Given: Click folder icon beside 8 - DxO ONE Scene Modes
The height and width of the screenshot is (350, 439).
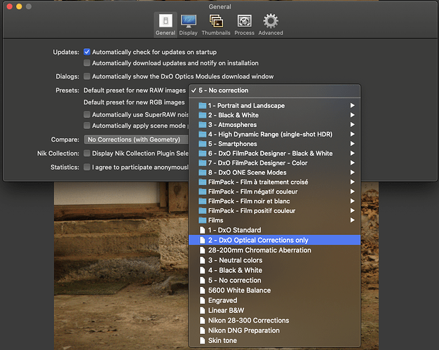Looking at the screenshot, I should pyautogui.click(x=202, y=173).
